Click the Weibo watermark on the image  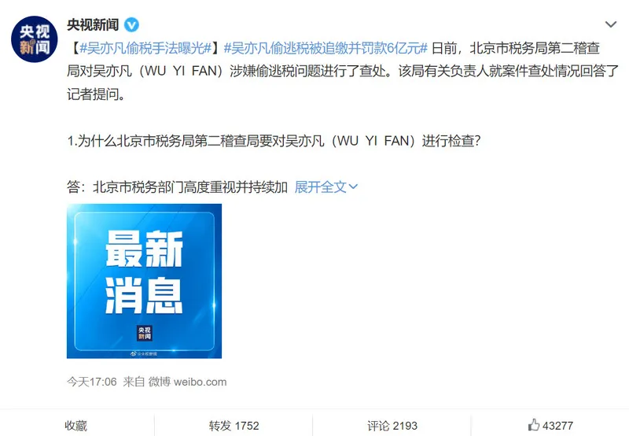(144, 353)
